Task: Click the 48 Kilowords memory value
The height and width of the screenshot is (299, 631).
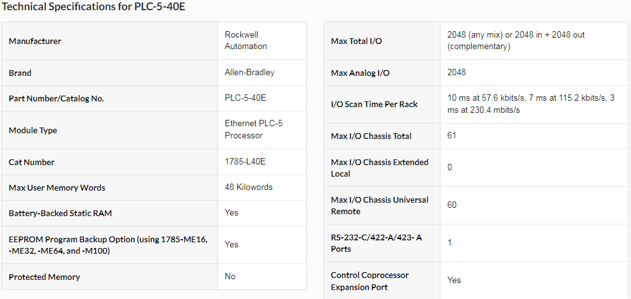Action: click(x=249, y=187)
